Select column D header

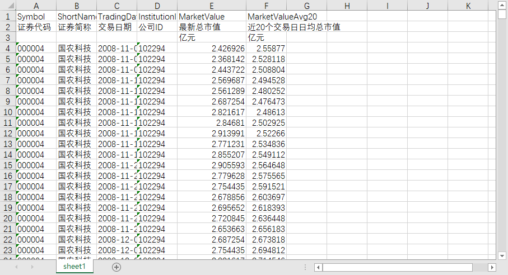tap(157, 6)
